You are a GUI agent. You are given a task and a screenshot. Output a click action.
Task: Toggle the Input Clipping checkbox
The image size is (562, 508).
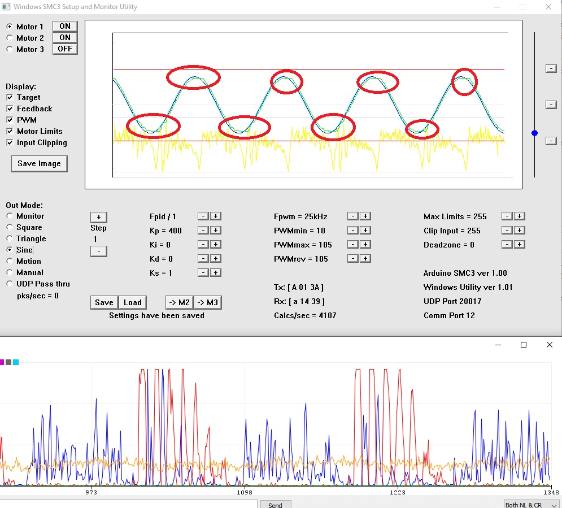point(10,142)
